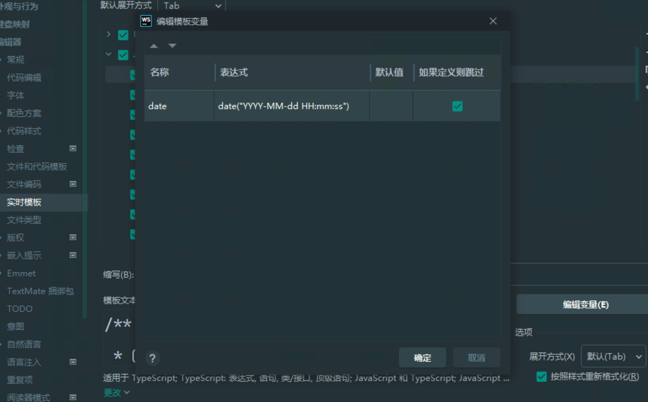The image size is (648, 402).
Task: Open TODO settings page
Action: tap(19, 309)
